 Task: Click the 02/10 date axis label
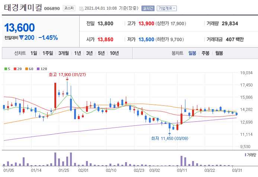click(111, 170)
